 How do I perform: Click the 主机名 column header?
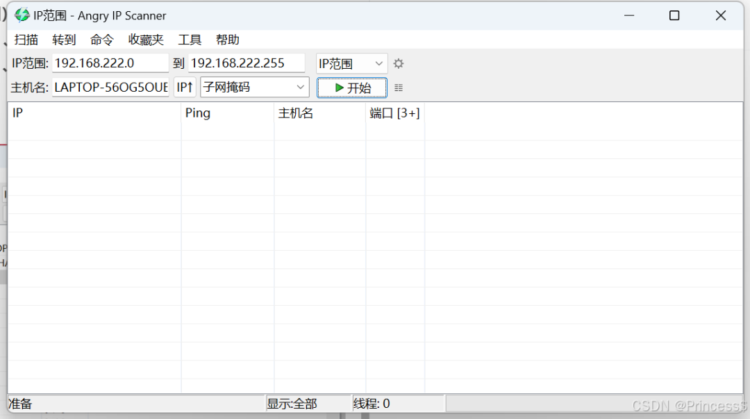(320, 113)
